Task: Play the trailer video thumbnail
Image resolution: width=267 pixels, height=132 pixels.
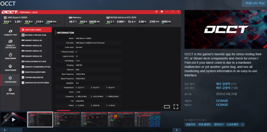Action: pyautogui.click(x=14, y=120)
